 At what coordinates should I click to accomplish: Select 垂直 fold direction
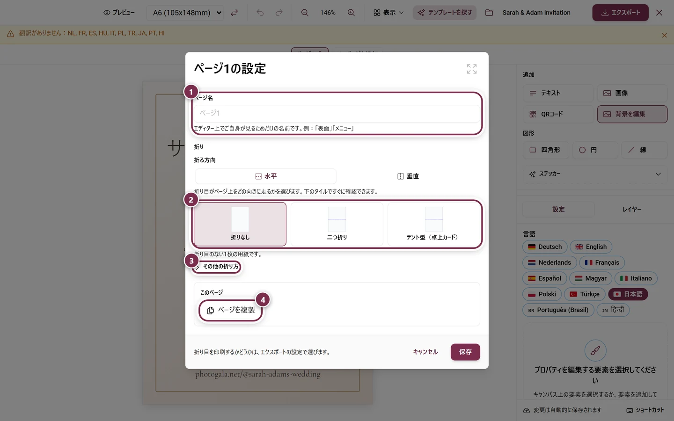(x=408, y=176)
